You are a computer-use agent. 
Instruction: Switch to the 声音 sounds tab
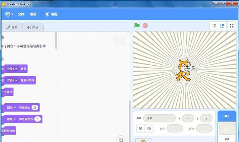pyautogui.click(x=33, y=27)
